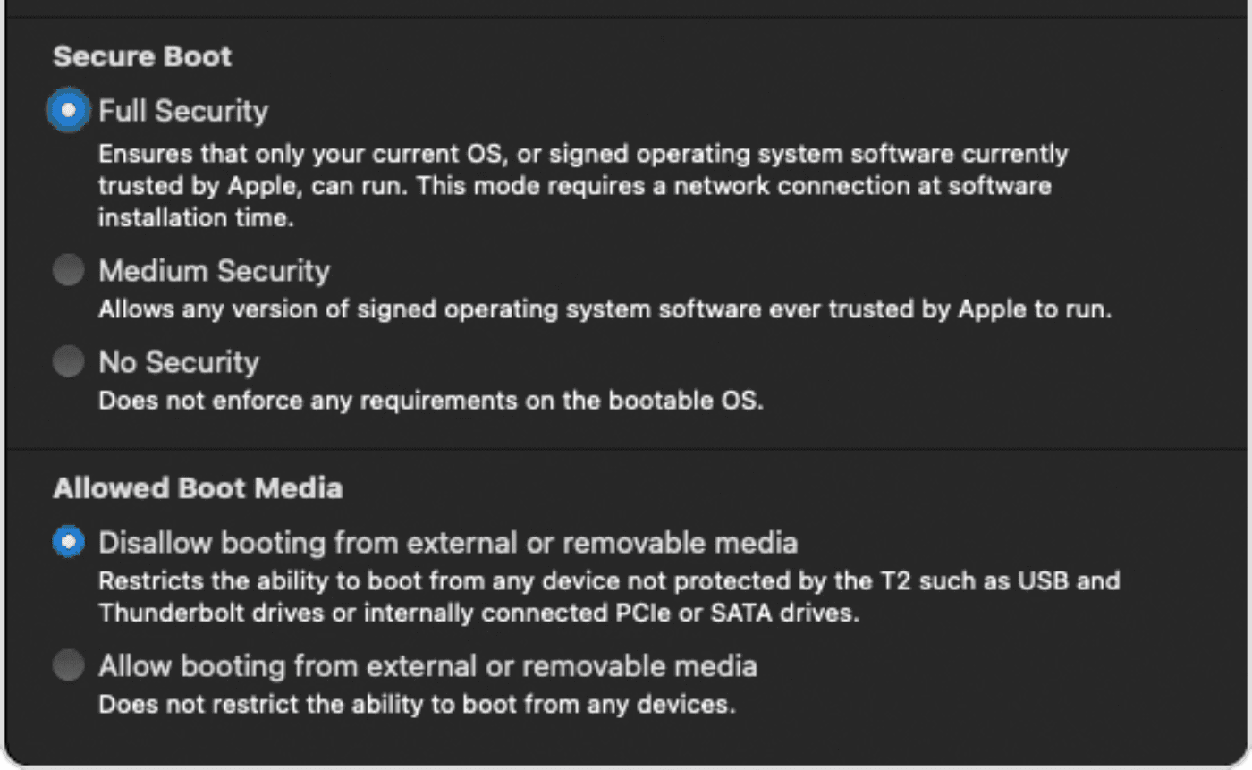Screen dimensions: 1252x770
Task: Click the Secure Boot section heading
Action: (x=142, y=56)
